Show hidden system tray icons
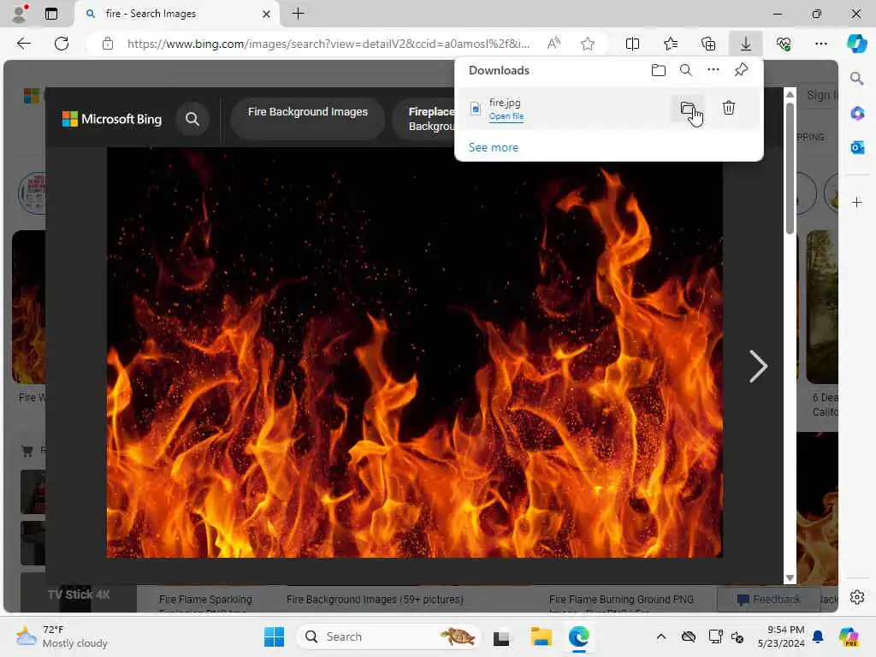 [660, 636]
